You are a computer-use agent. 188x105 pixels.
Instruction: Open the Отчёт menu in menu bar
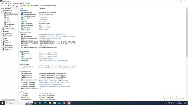tap(10, 3)
